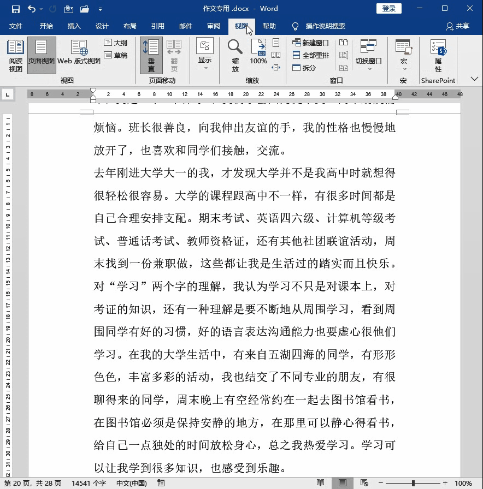This screenshot has height=489, width=483.
Task: Set zoom to 100% in ribbon
Action: pyautogui.click(x=258, y=52)
